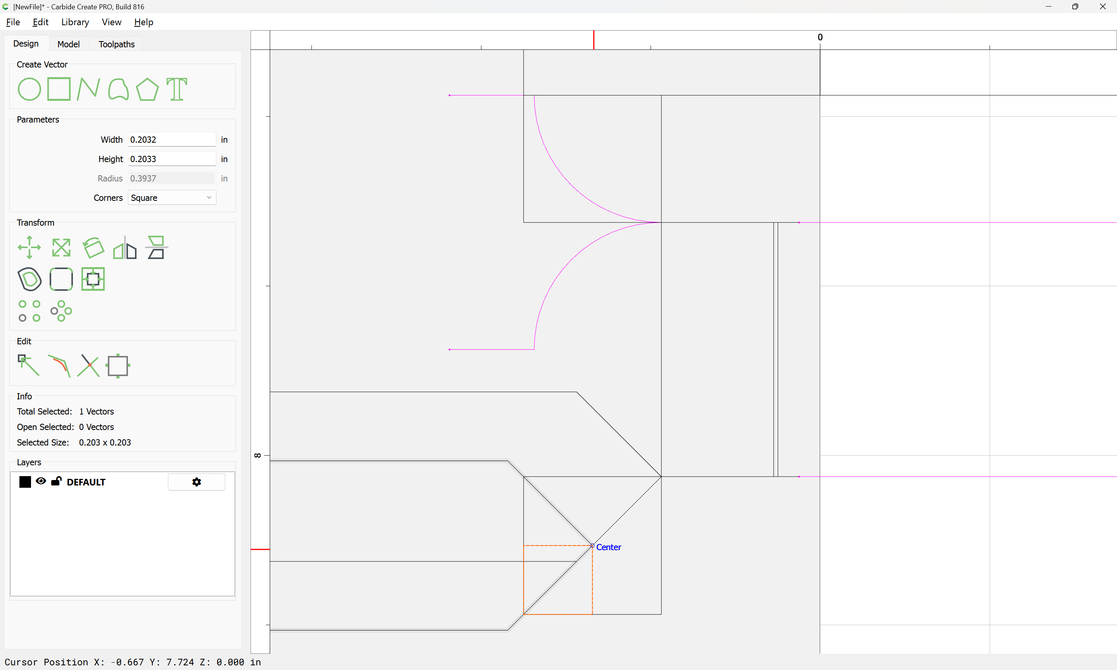Open the Inlay/Inset square tool
The width and height of the screenshot is (1117, 670).
point(93,279)
